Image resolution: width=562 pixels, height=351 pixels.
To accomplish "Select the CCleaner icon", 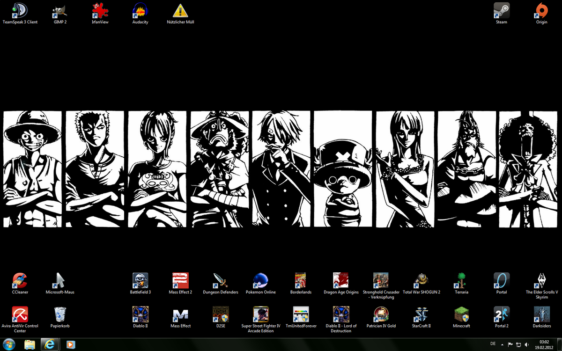I will (x=20, y=284).
